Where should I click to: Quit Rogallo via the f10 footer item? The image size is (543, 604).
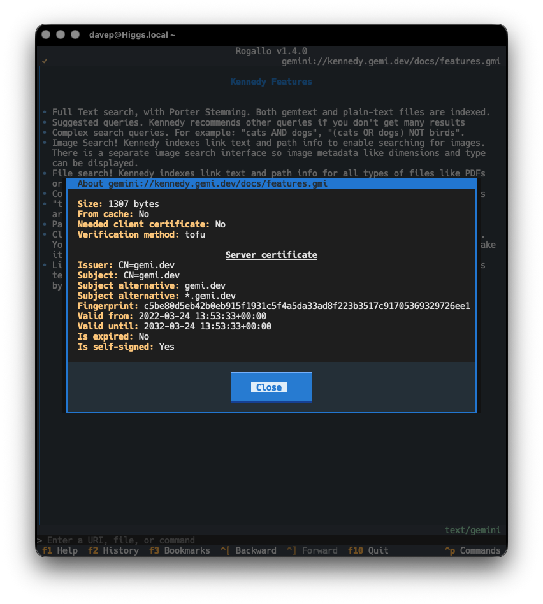368,550
